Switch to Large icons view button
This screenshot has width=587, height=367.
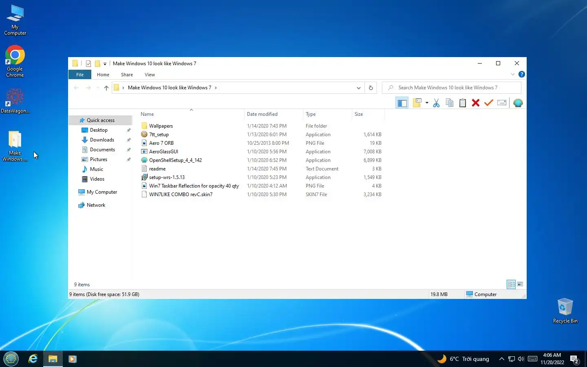pos(520,284)
